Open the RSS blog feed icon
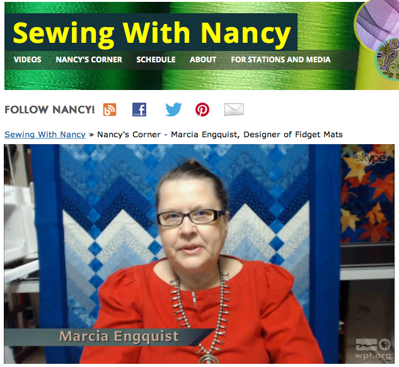The image size is (399, 367). [x=110, y=110]
